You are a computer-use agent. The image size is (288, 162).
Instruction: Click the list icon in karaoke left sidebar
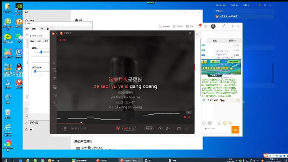click(x=55, y=95)
